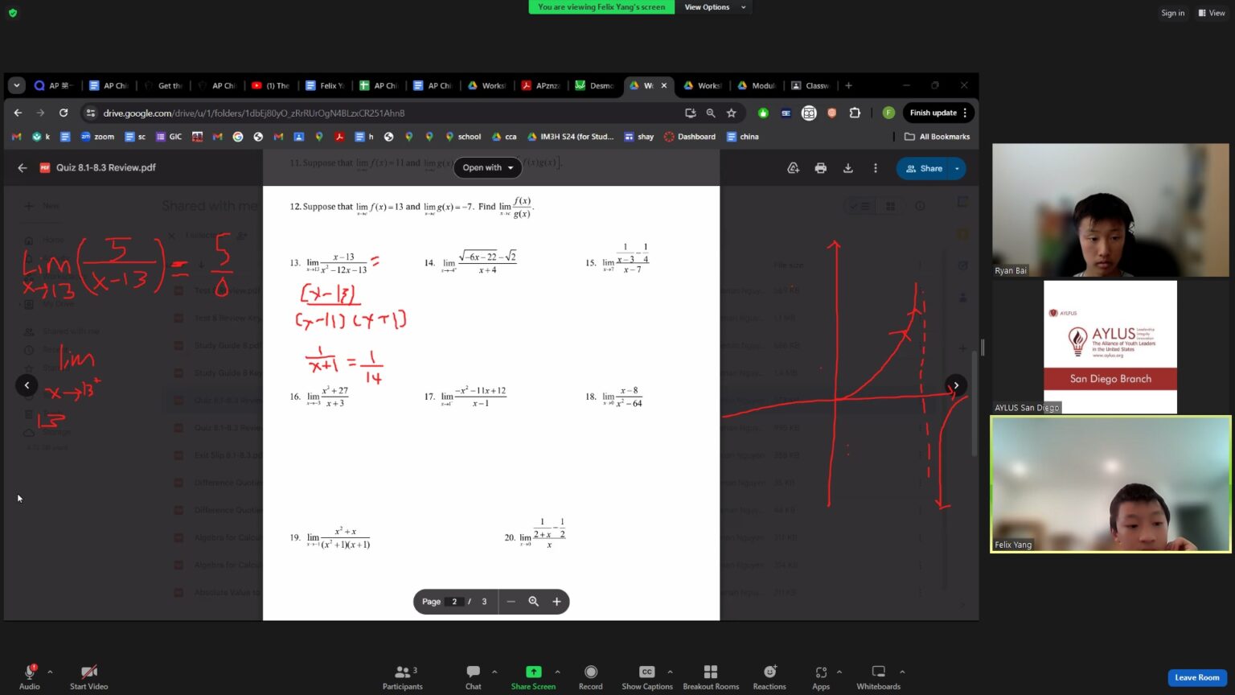Click the magnifier reset zoom icon
Viewport: 1235px width, 695px height.
(533, 602)
